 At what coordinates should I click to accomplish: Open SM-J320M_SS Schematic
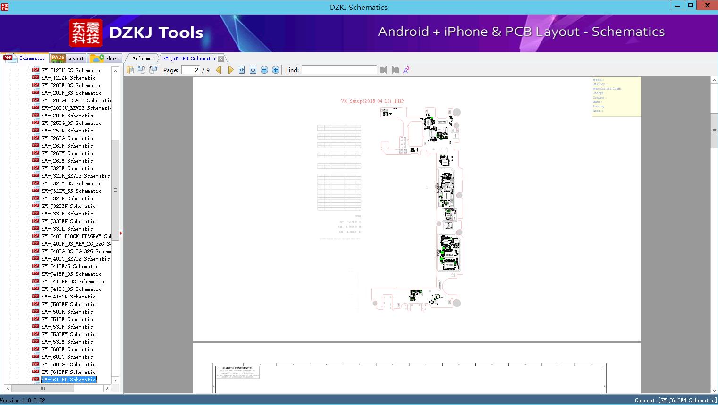click(71, 191)
